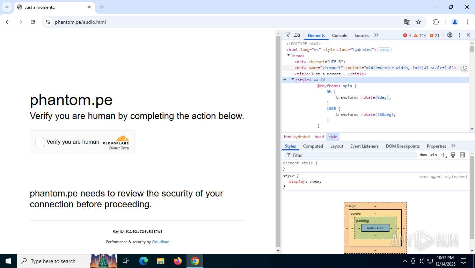Open Firefox from taskbar
Image resolution: width=475 pixels, height=268 pixels.
coord(178,261)
